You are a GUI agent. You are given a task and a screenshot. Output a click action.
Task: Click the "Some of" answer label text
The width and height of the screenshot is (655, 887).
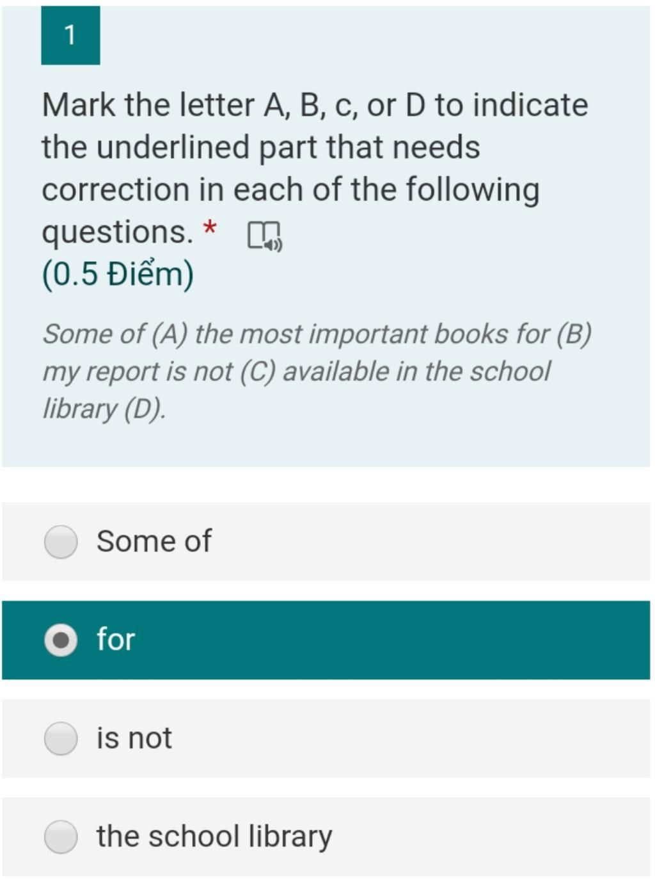pos(154,541)
